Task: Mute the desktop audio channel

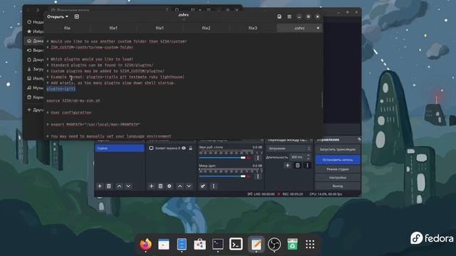Action: 249,158
